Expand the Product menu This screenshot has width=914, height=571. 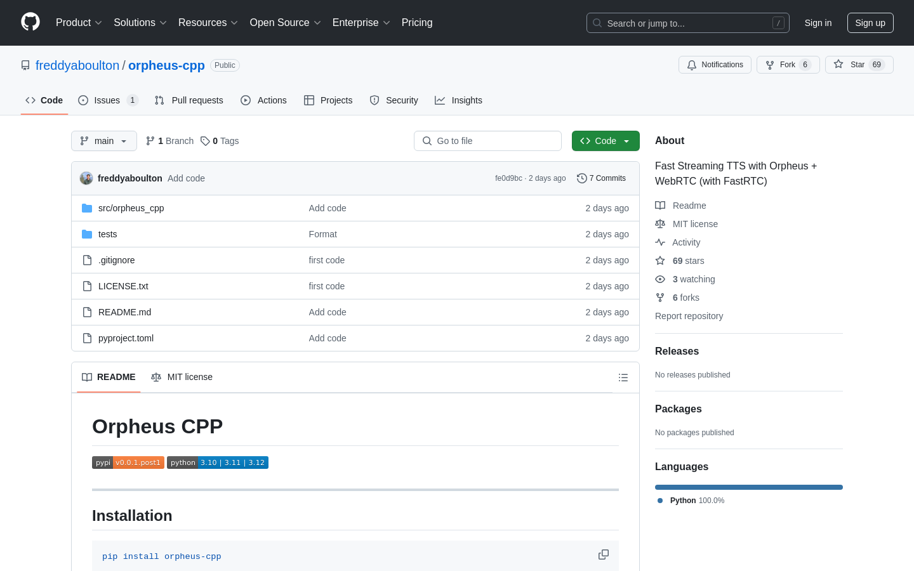(79, 22)
